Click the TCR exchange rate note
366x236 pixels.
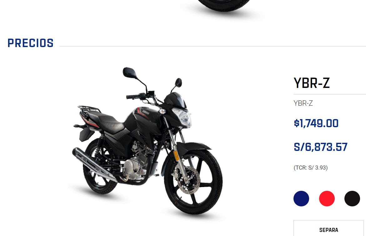pyautogui.click(x=310, y=168)
